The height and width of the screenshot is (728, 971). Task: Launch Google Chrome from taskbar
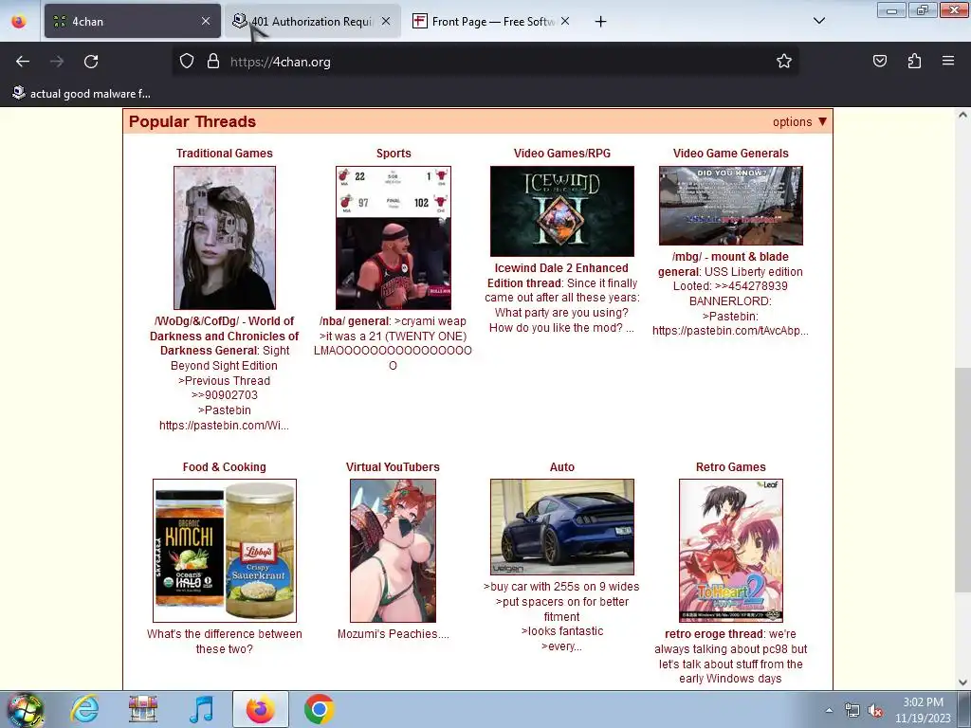[319, 709]
